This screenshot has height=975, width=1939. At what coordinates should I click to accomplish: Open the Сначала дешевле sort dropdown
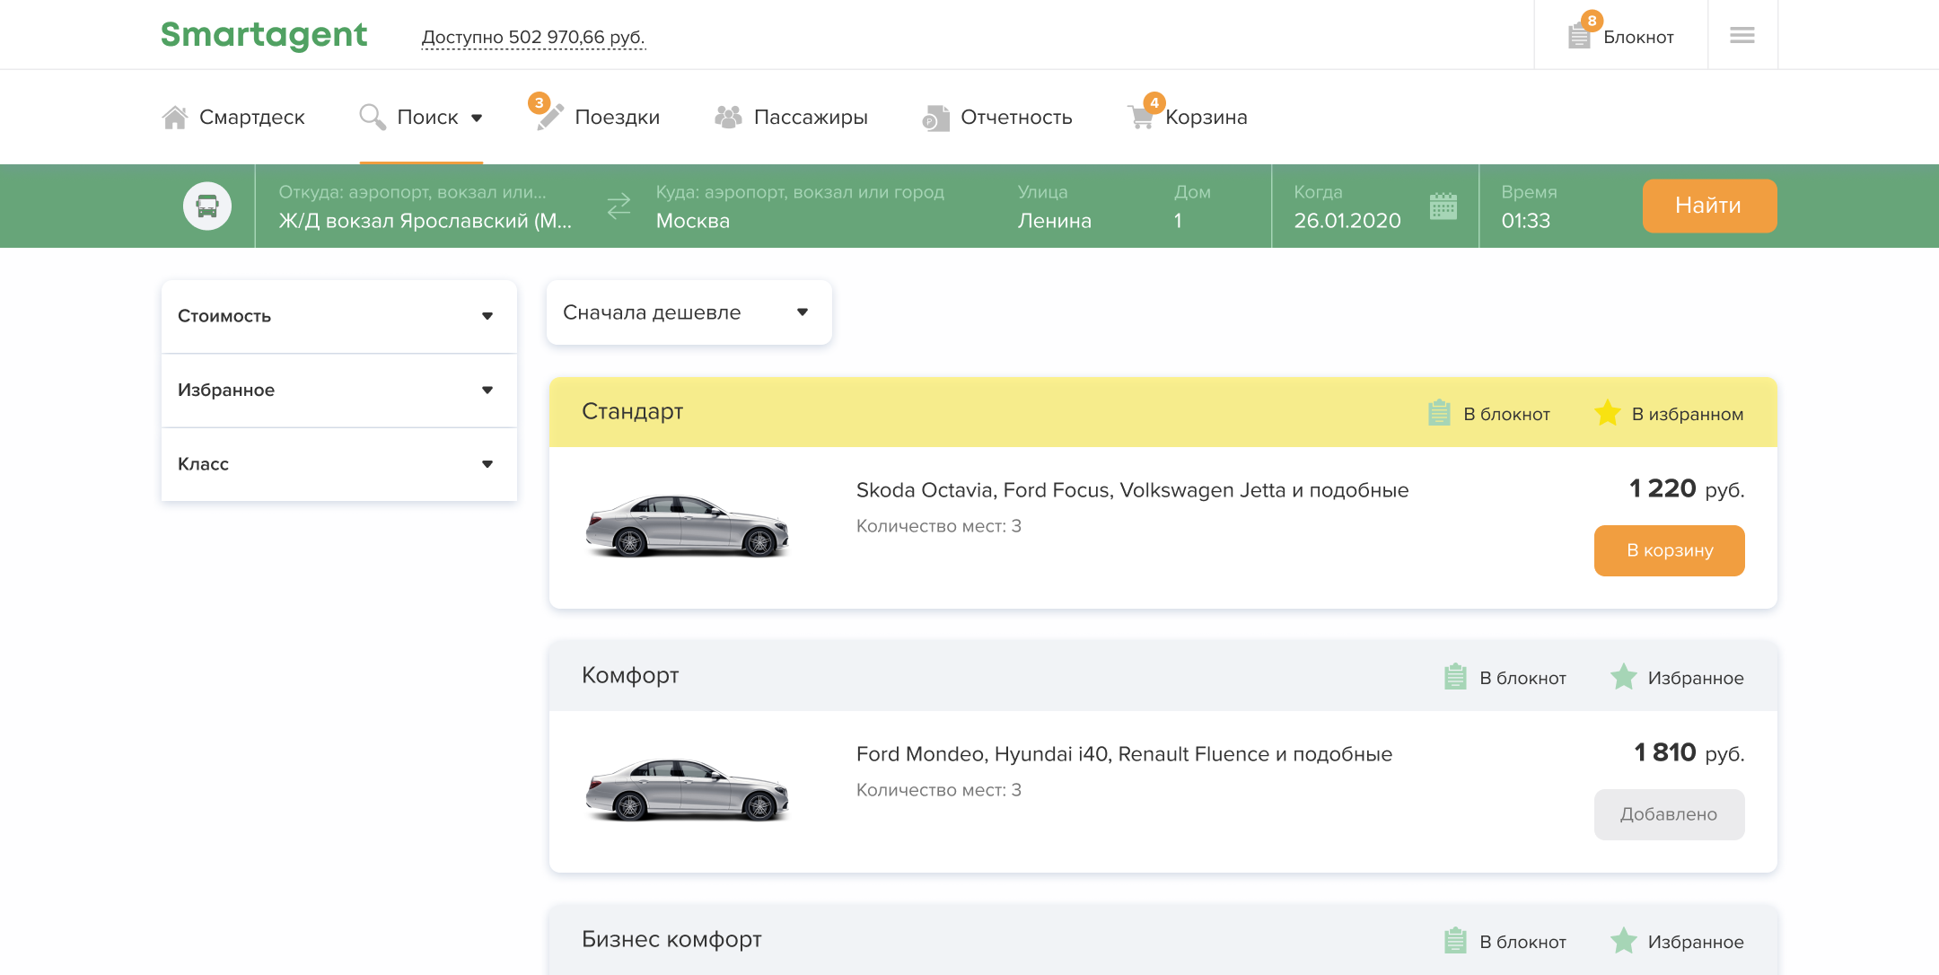689,312
